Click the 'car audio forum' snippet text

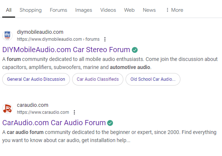pyautogui.click(x=25, y=132)
